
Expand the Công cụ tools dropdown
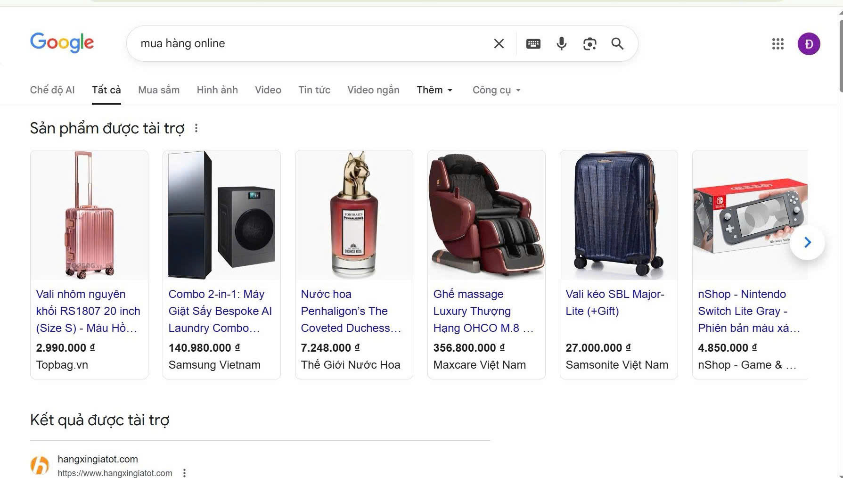point(496,90)
